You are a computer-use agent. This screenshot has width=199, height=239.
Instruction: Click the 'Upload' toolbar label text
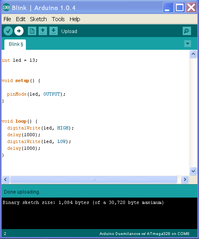69,31
